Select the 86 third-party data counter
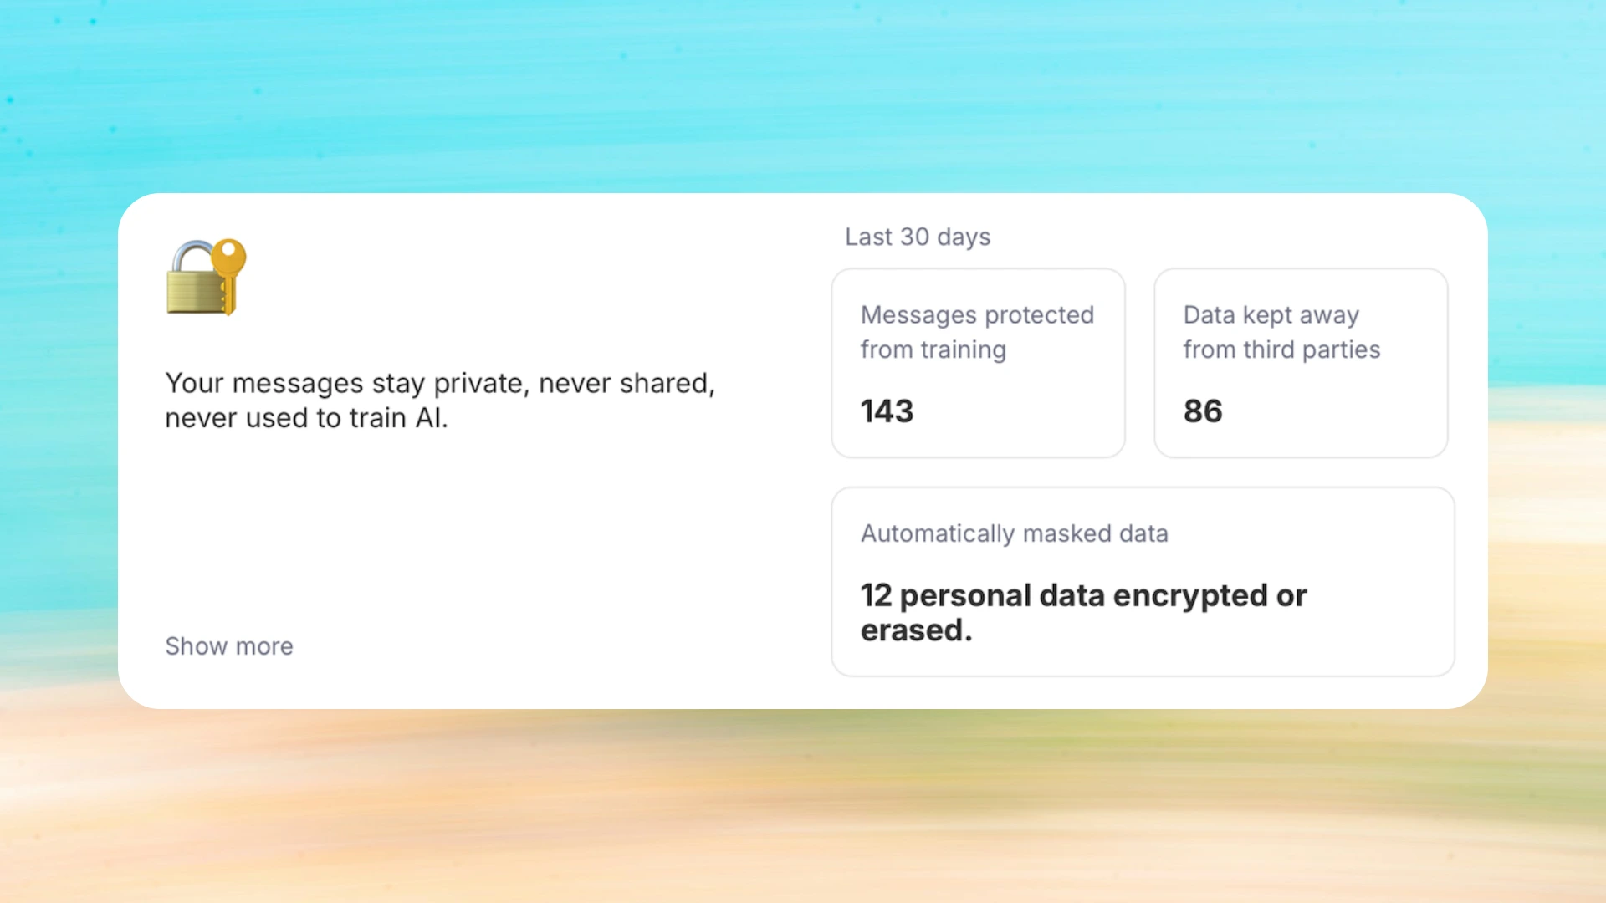Screen dimensions: 1606x903 (x=1203, y=411)
